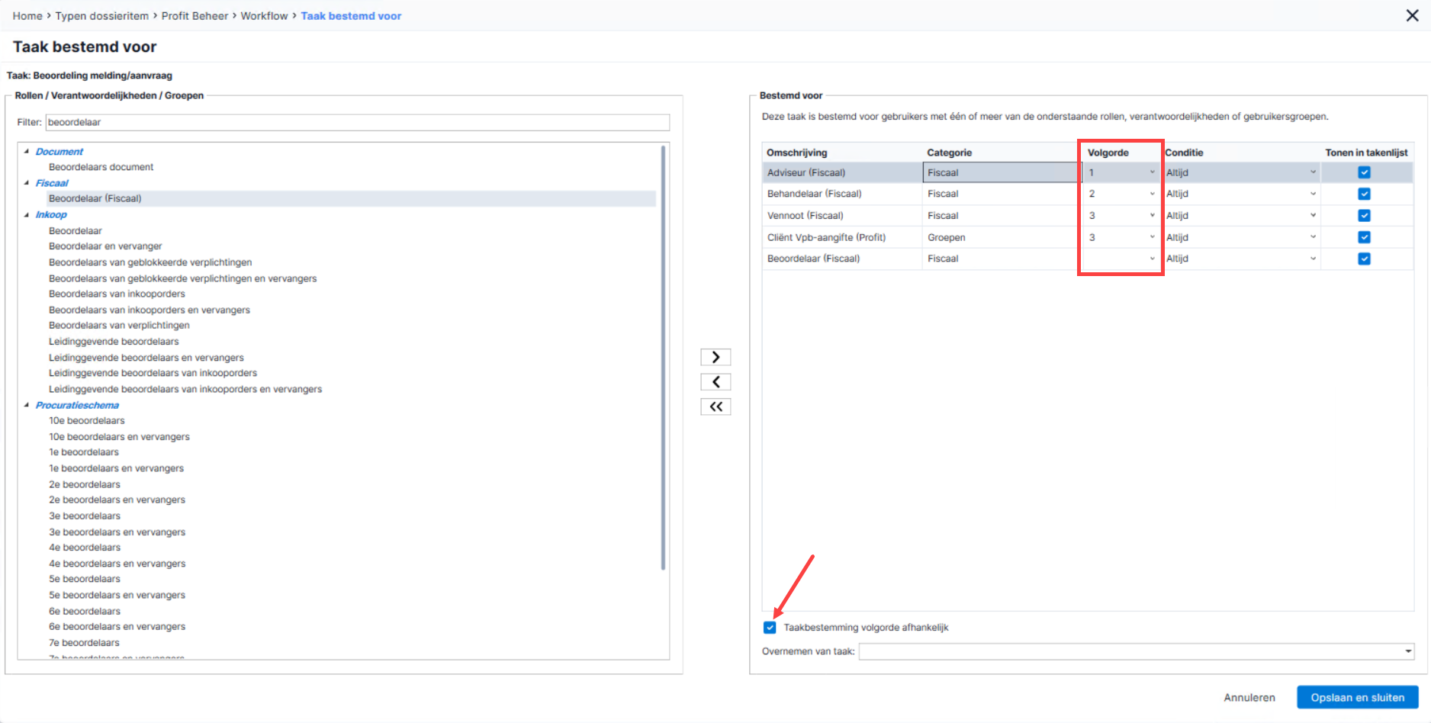
Task: Click the roles list vertical scrollbar
Action: (x=663, y=358)
